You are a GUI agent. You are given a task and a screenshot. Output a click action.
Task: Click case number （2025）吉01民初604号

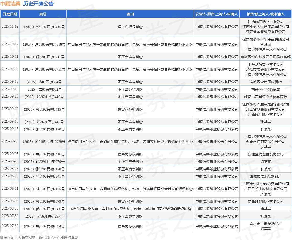[x=43, y=82]
